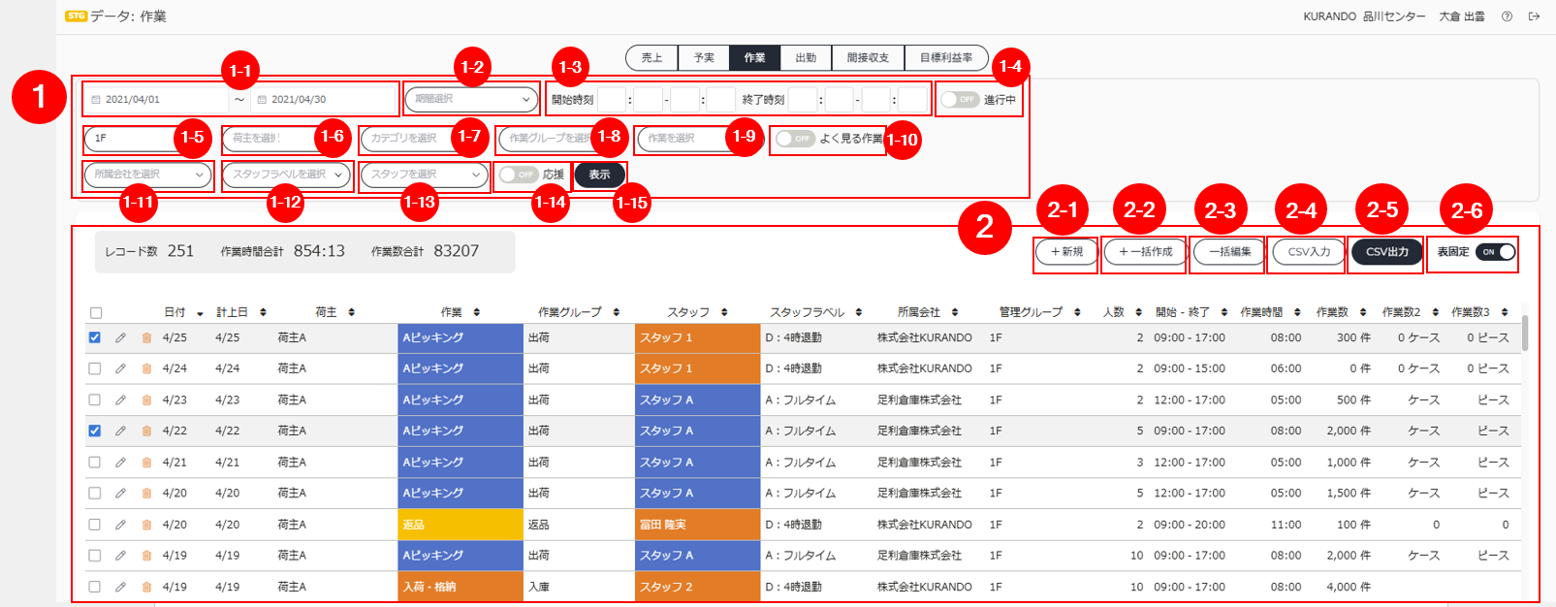This screenshot has width=1556, height=607.
Task: Check the 4/21 row checkbox
Action: [95, 463]
